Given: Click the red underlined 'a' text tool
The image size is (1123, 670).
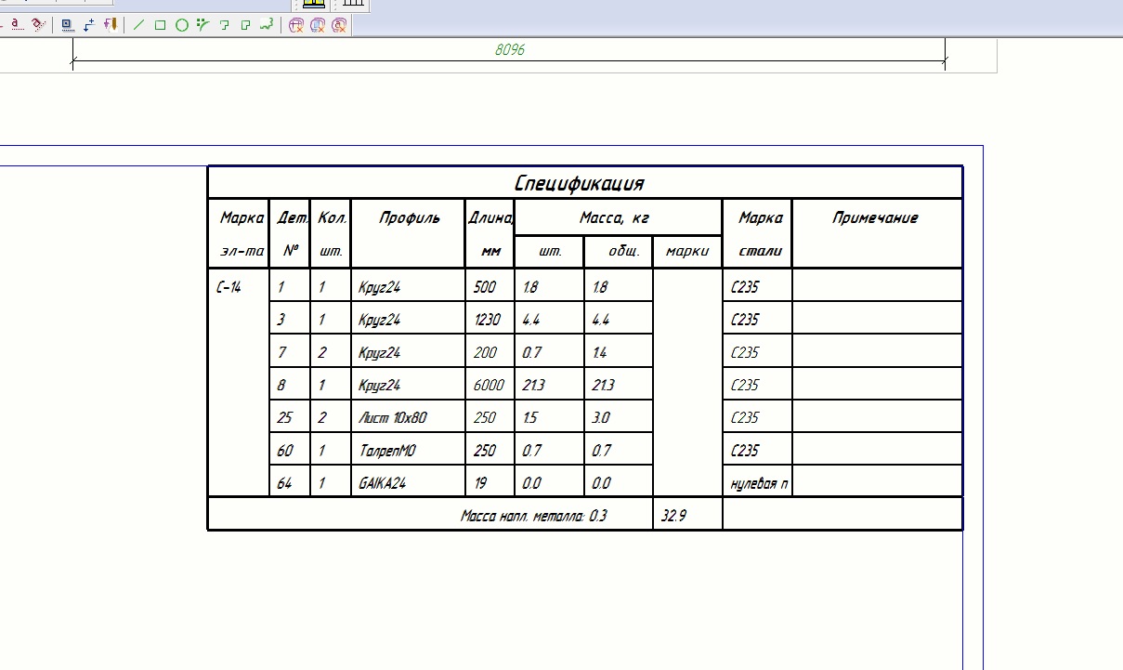Looking at the screenshot, I should (18, 24).
